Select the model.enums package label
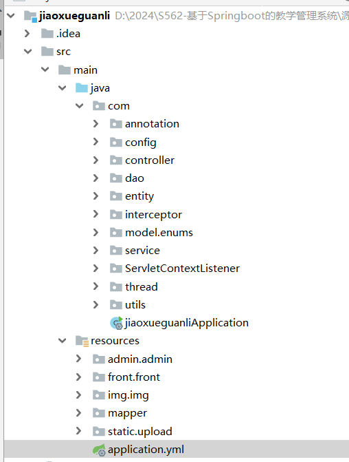349x462 pixels. coord(159,233)
